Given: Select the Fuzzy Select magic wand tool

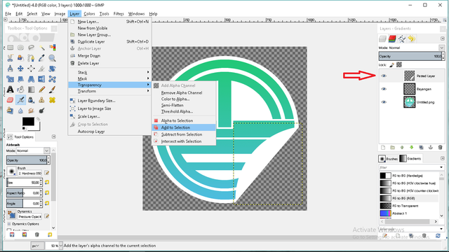Looking at the screenshot, I should click(42, 48).
